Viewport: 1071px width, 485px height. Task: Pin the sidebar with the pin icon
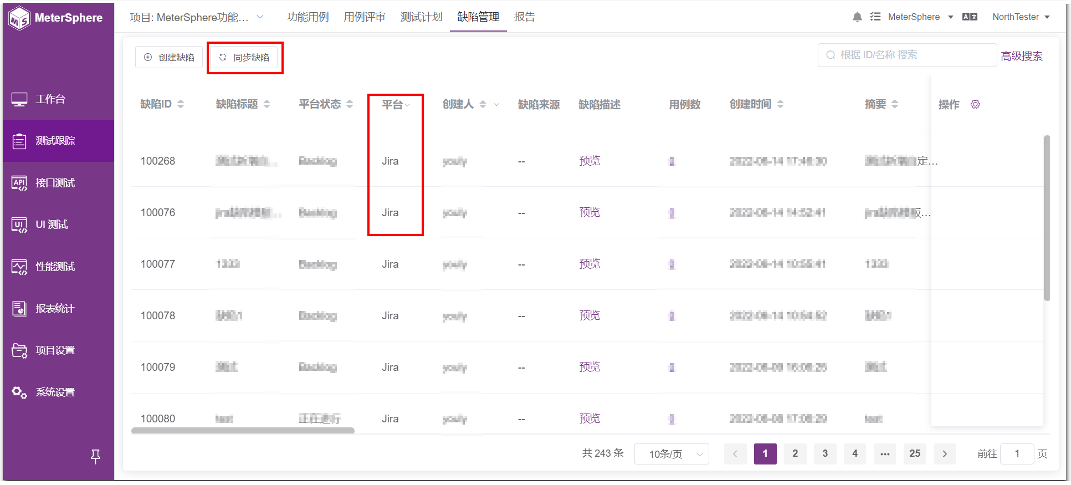point(95,456)
